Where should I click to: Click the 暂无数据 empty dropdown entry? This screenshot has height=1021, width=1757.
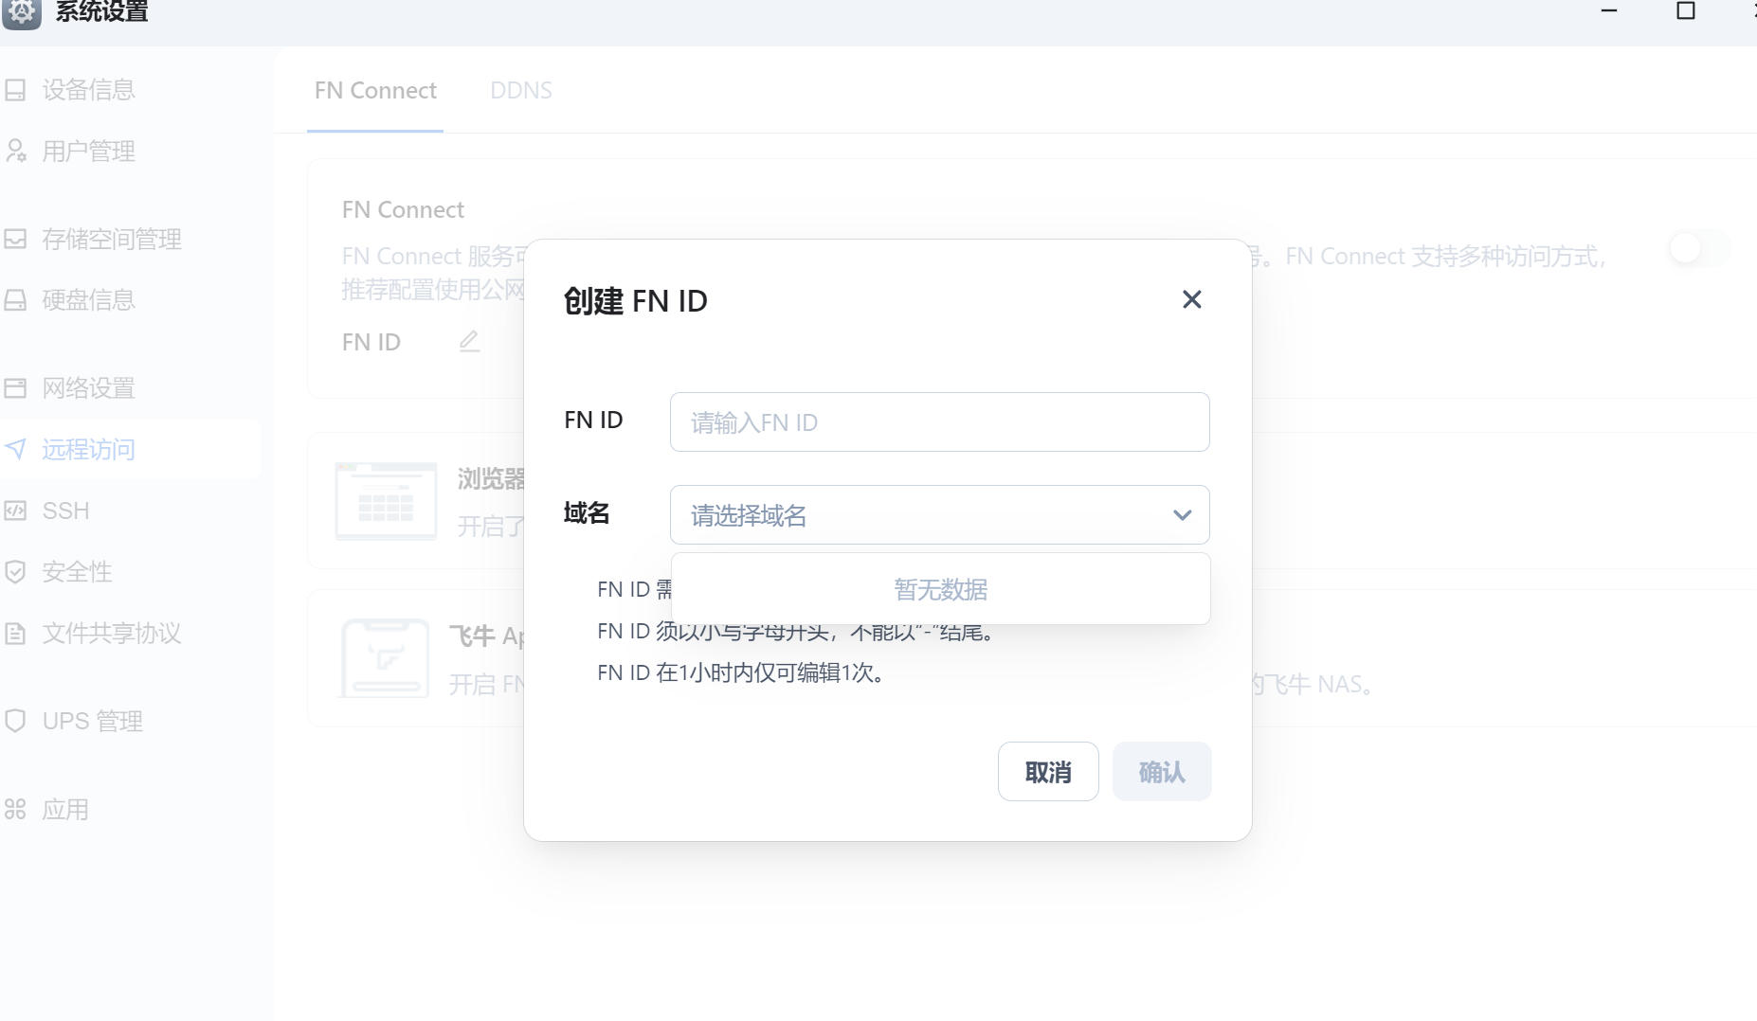940,589
